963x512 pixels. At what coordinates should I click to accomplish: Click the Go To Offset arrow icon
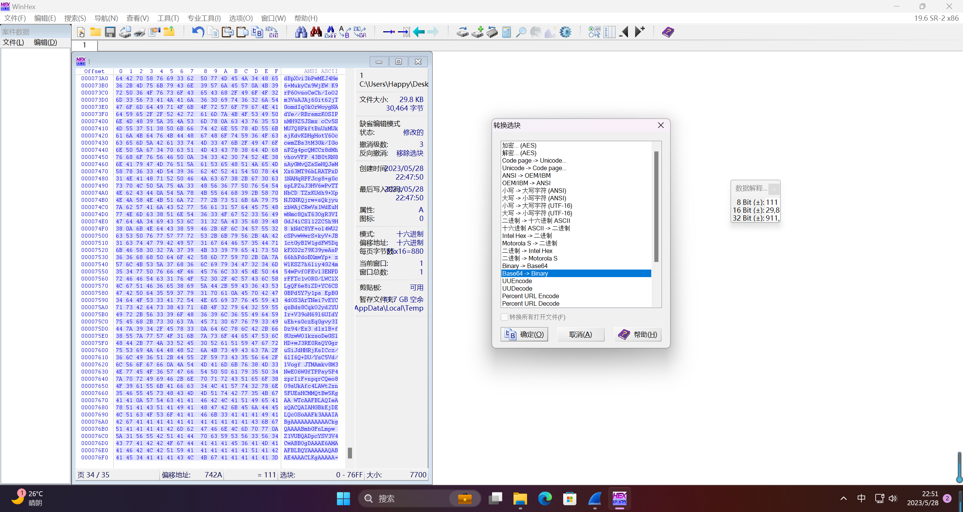click(x=389, y=32)
